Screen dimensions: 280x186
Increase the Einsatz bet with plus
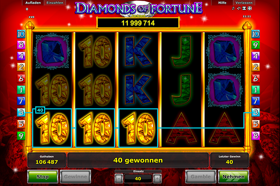pyautogui.click(x=157, y=178)
